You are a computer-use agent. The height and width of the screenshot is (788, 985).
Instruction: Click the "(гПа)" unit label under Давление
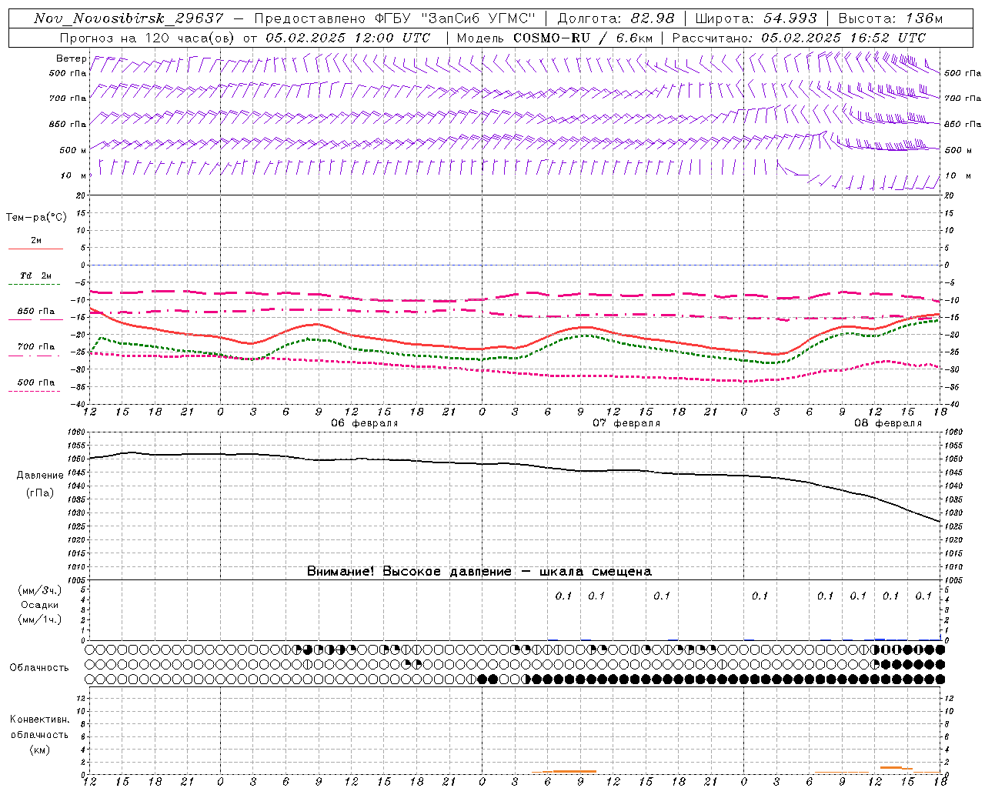40,492
